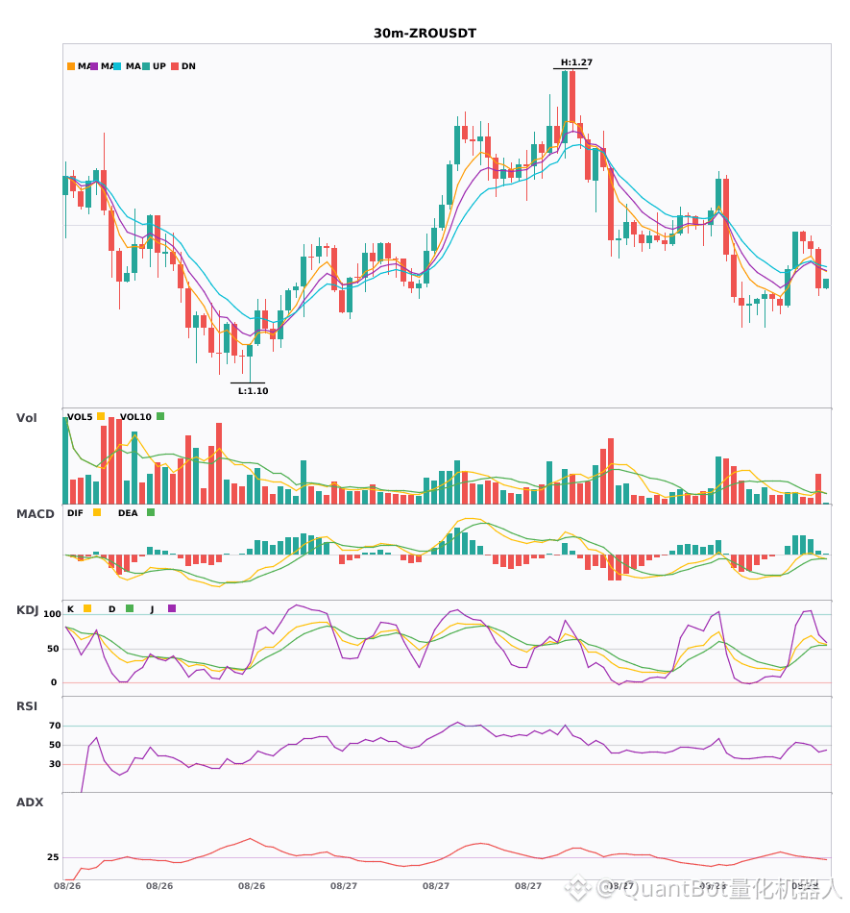Image resolution: width=850 pixels, height=913 pixels.
Task: Click the yellow DIF legend swatch
Action: click(97, 512)
